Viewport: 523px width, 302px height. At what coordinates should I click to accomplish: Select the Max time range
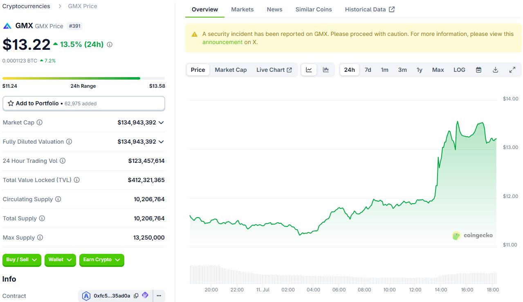click(438, 70)
